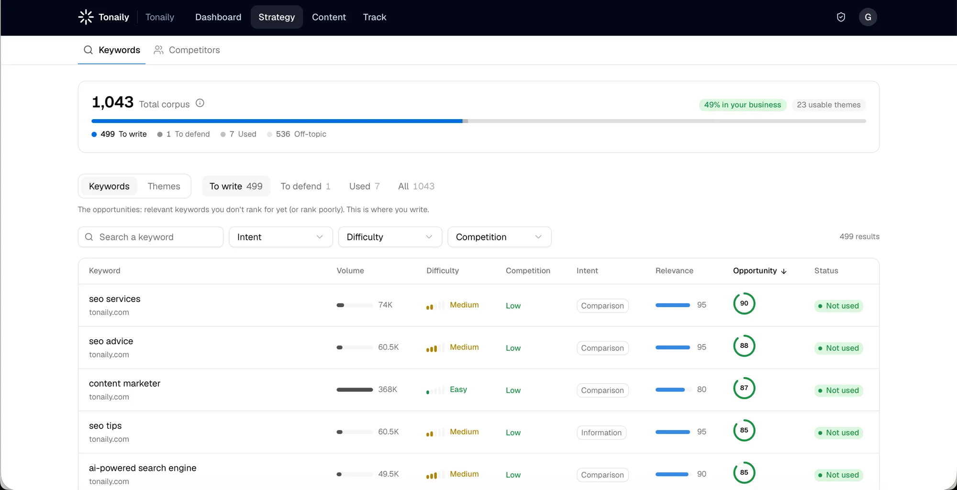The height and width of the screenshot is (490, 957).
Task: Select the Used 7 filter tab
Action: (364, 186)
